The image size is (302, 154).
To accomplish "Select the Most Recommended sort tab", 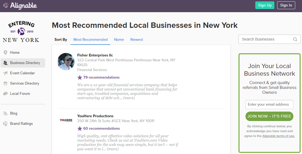I will (91, 39).
